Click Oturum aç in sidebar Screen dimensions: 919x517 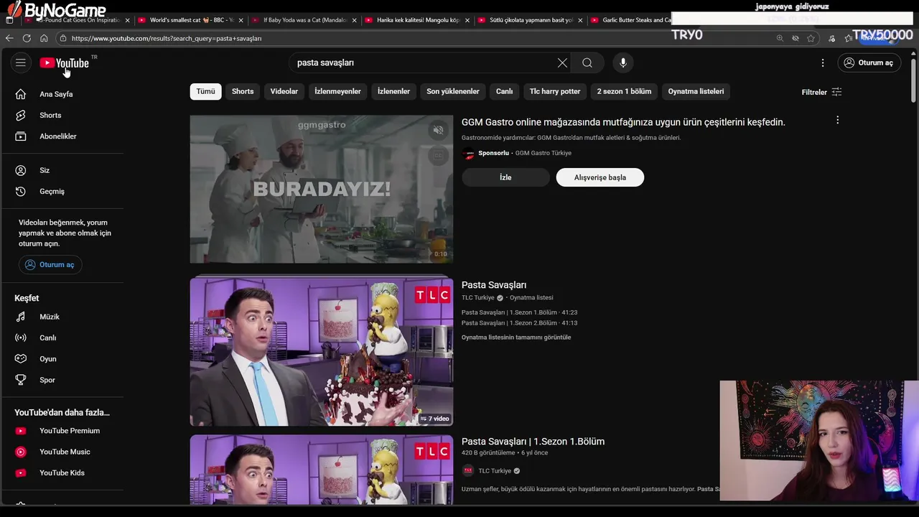point(50,265)
